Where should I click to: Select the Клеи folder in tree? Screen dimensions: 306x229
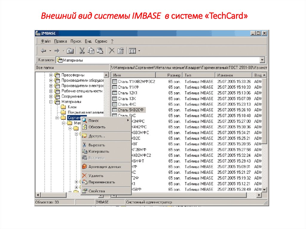tap(72, 107)
